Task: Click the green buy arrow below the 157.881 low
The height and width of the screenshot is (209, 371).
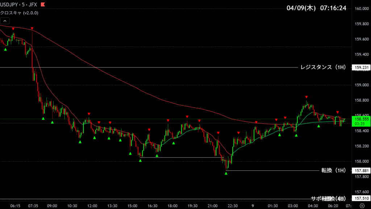Action: 226,174
